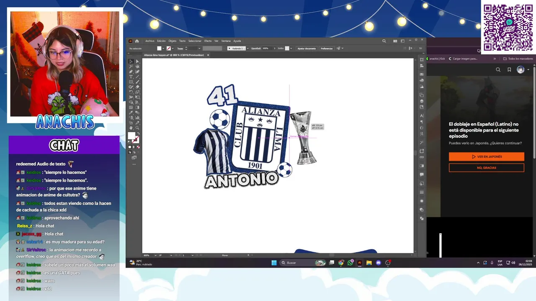The image size is (536, 301).
Task: Open the Character panel icon
Action: (422, 116)
